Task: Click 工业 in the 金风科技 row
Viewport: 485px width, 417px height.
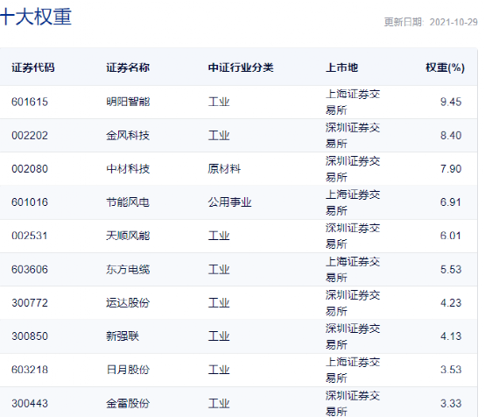Action: 219,135
